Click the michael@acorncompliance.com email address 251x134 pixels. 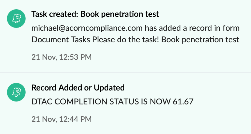click(x=87, y=28)
